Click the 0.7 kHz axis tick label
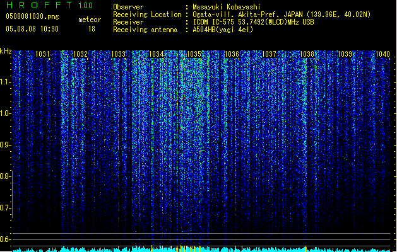The height and width of the screenshot is (252, 397). pyautogui.click(x=5, y=208)
